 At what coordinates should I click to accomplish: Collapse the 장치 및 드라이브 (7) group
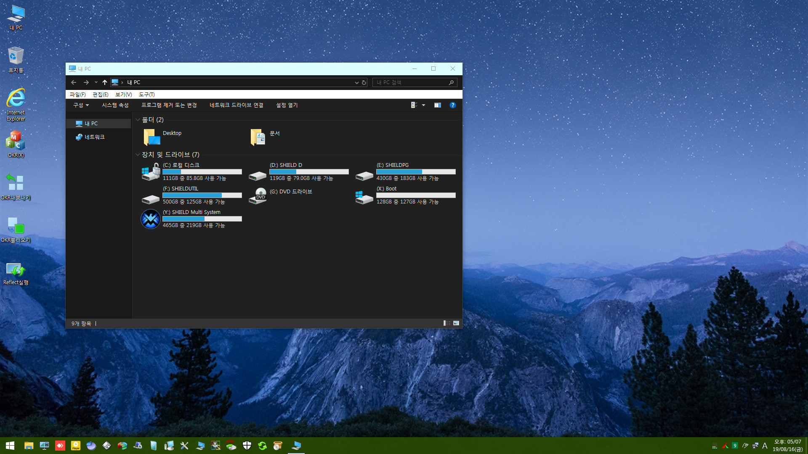(x=138, y=155)
